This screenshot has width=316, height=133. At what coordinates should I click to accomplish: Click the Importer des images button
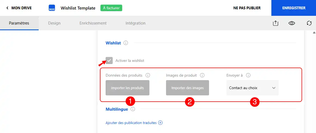click(188, 88)
